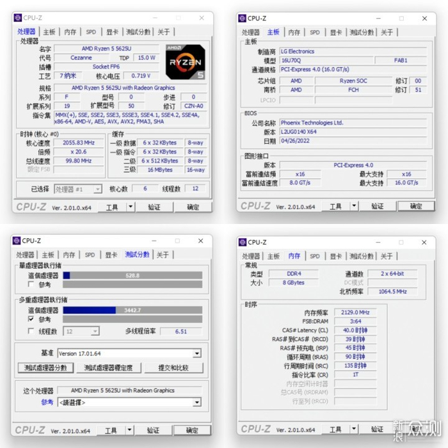Open the 基准 Version 17.01.64 dropdown

196,353
